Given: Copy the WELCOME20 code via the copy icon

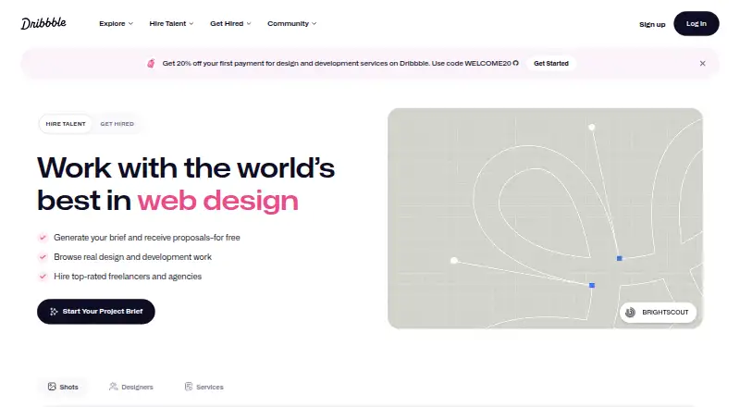Looking at the screenshot, I should click(x=516, y=63).
